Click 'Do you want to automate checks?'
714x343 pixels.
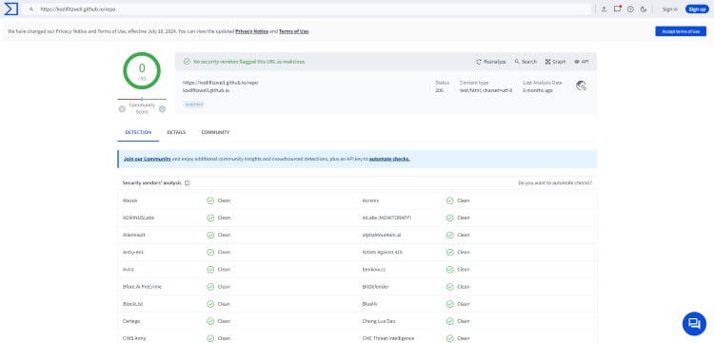tap(555, 183)
